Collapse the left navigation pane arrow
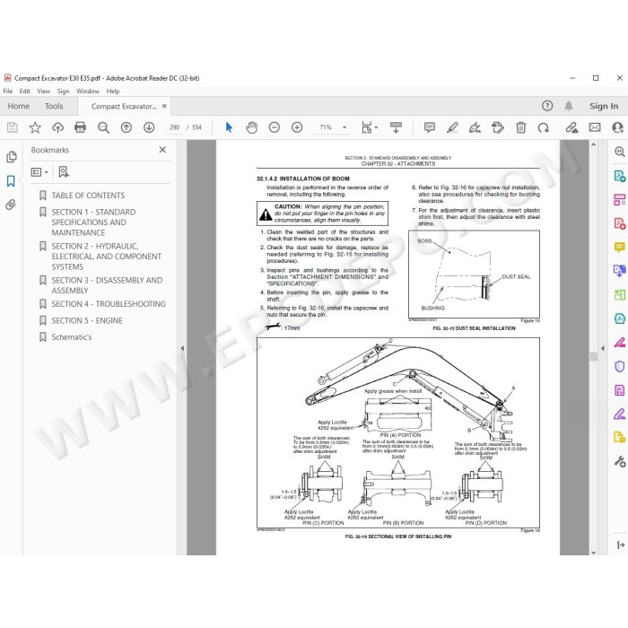 click(x=182, y=348)
